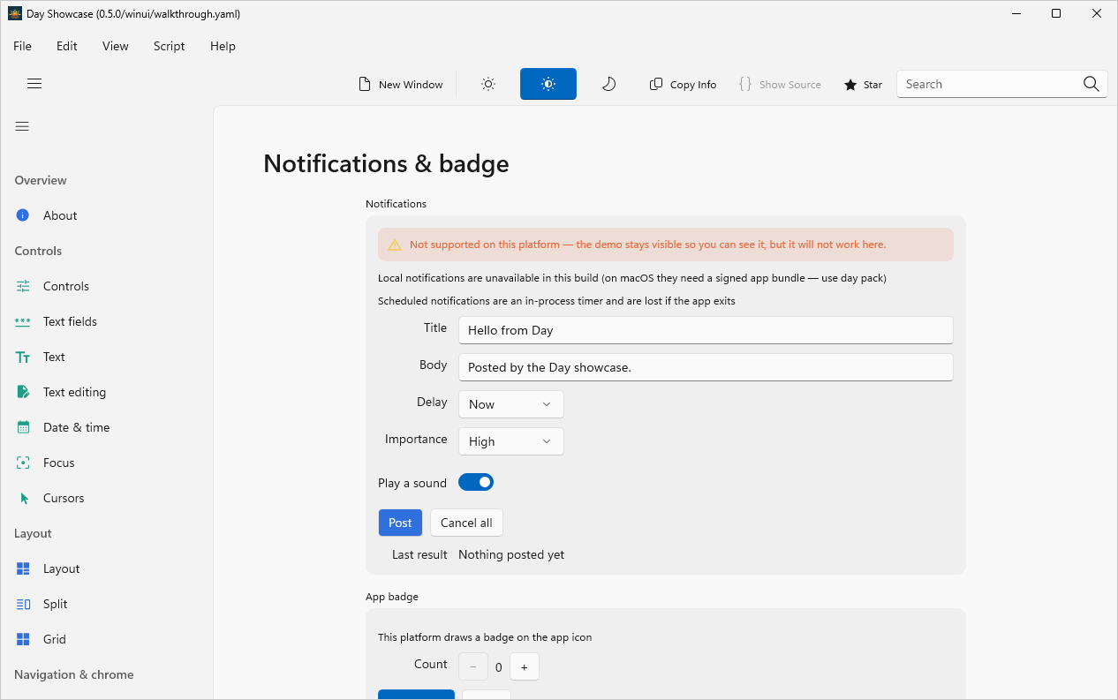Click the New Window toolbar label

tap(411, 85)
